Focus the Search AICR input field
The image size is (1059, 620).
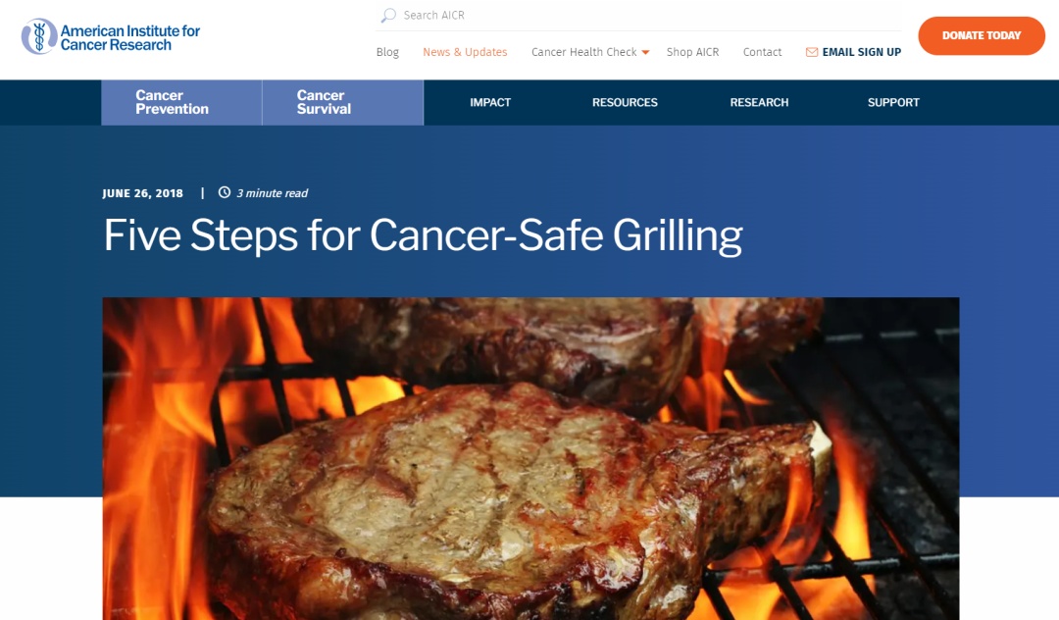638,16
